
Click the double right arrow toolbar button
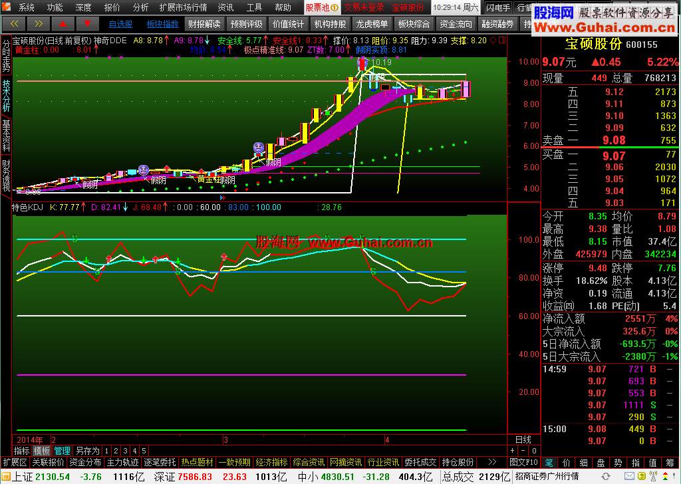(x=39, y=23)
